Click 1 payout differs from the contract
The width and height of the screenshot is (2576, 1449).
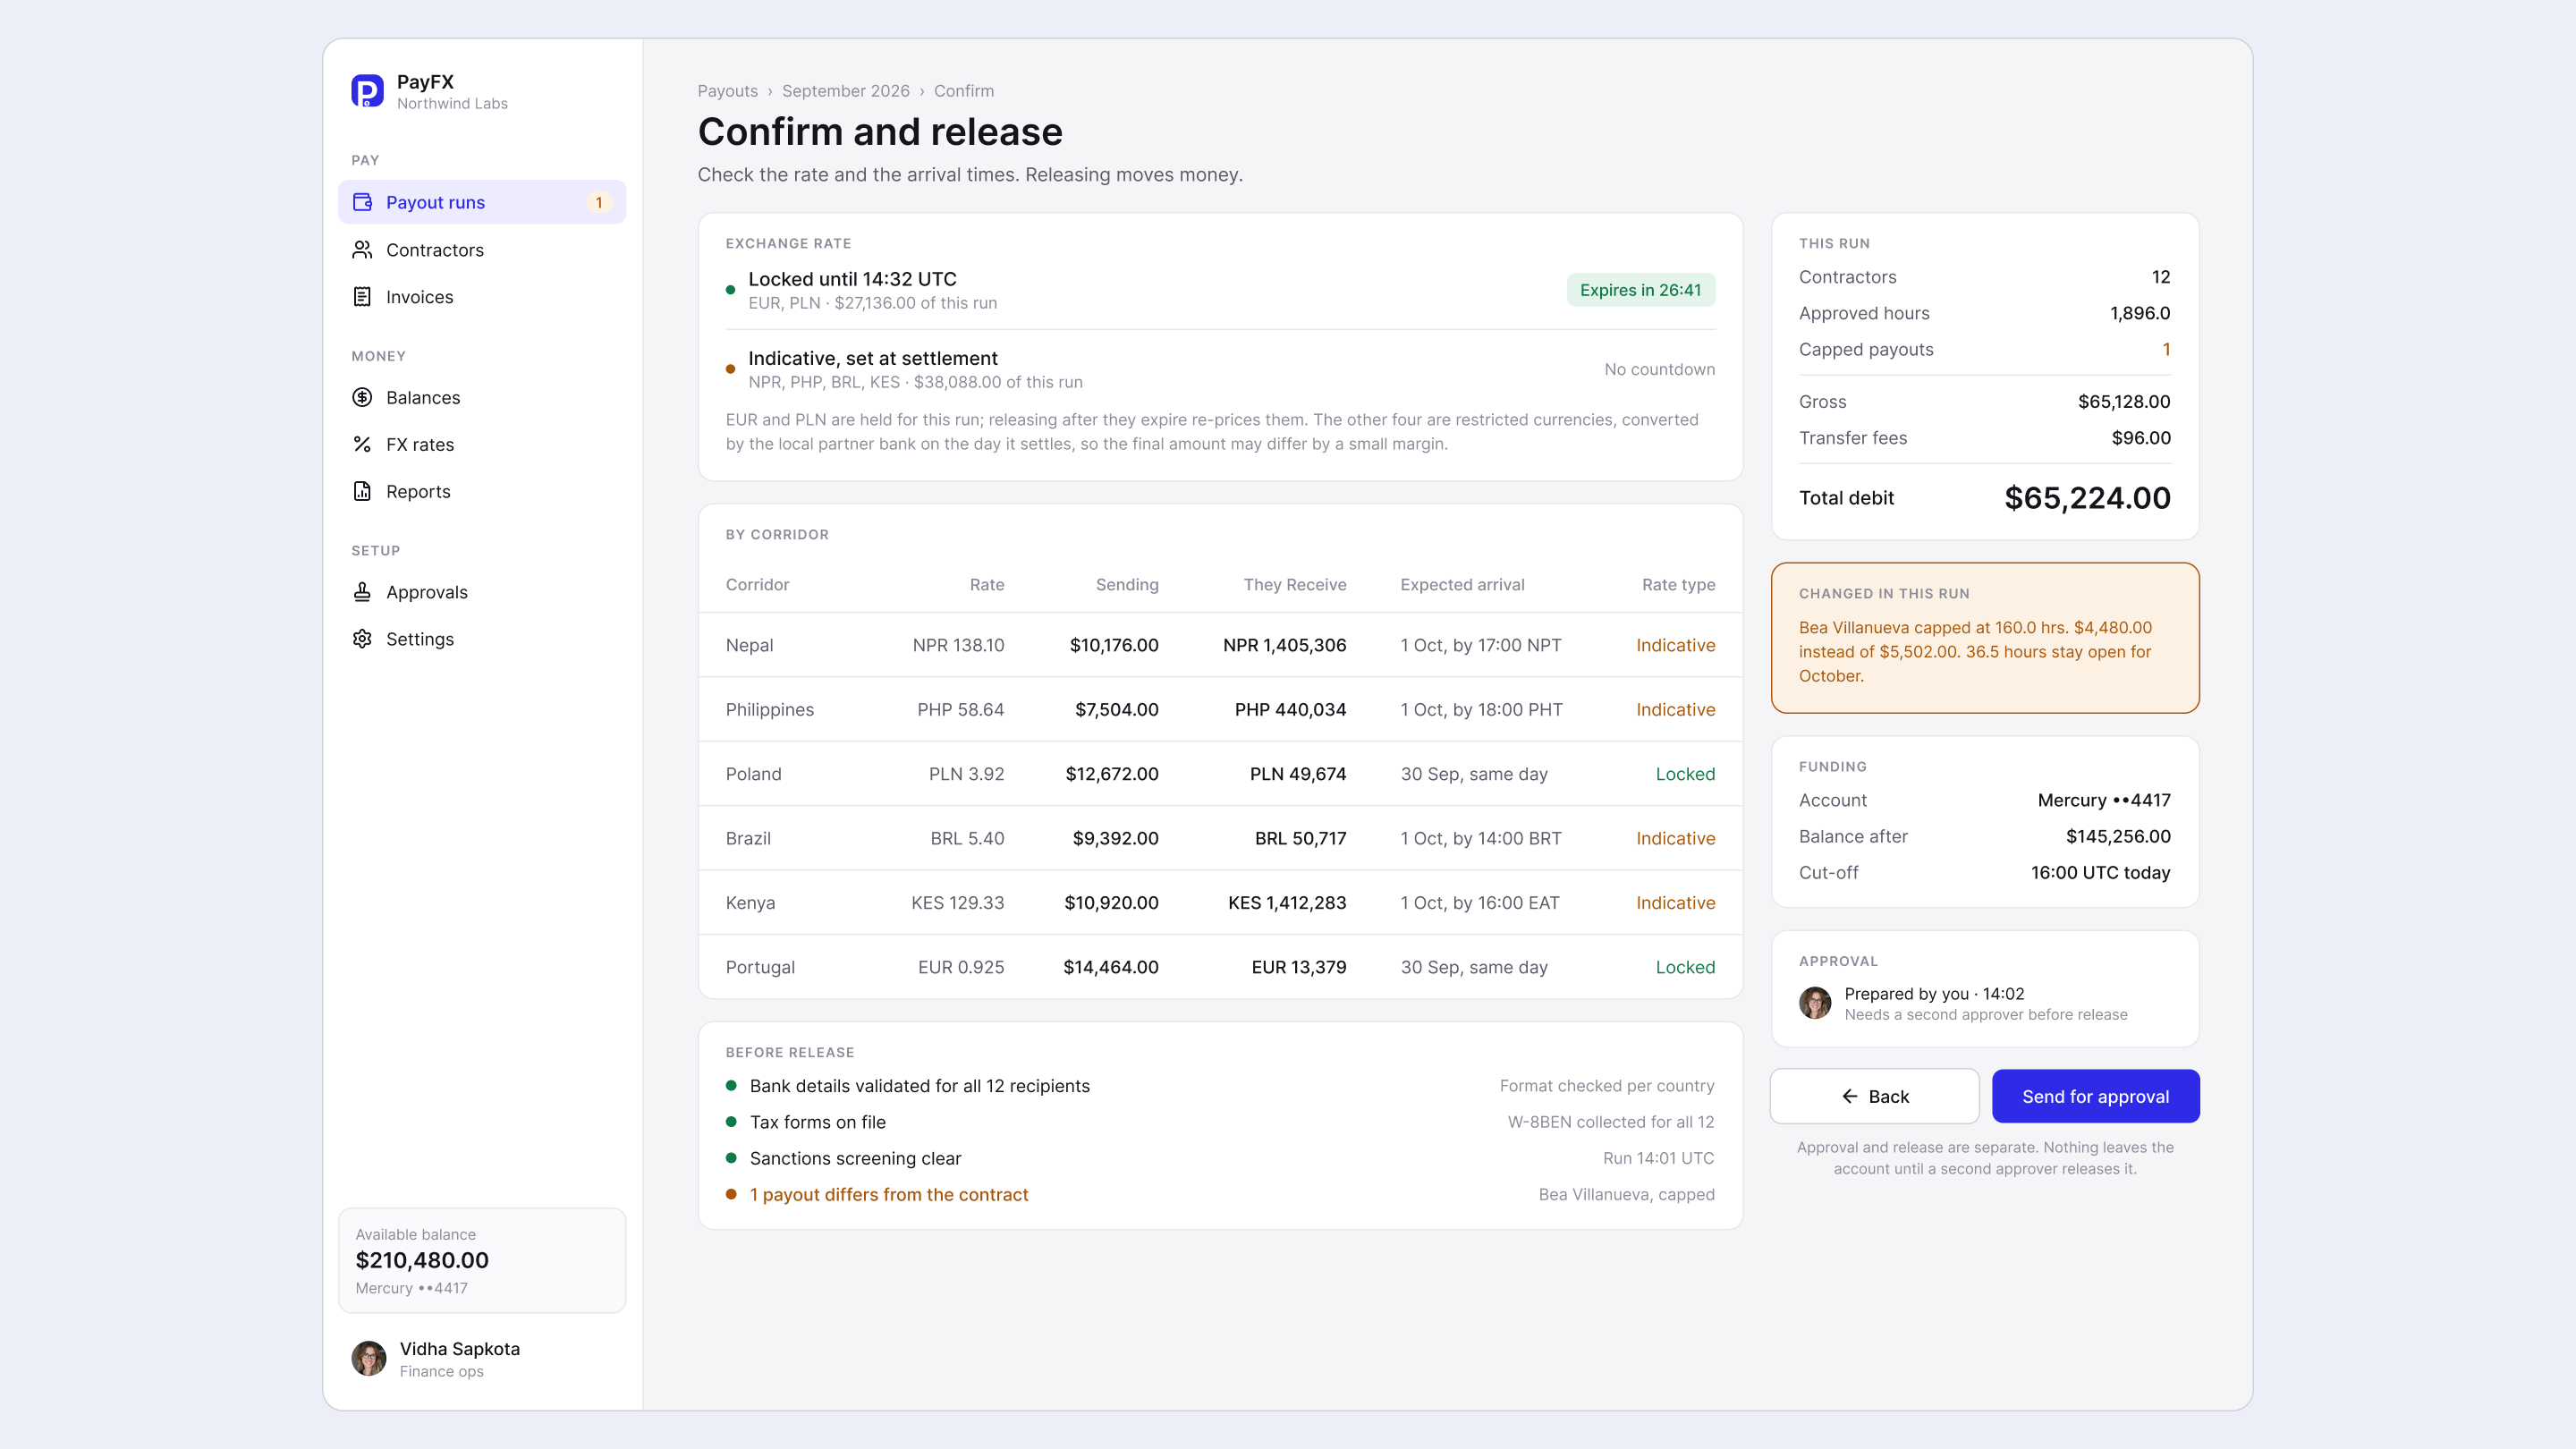click(x=888, y=1195)
